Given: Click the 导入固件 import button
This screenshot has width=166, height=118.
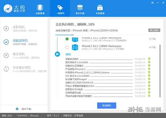Looking at the screenshot, I should 154,30.
